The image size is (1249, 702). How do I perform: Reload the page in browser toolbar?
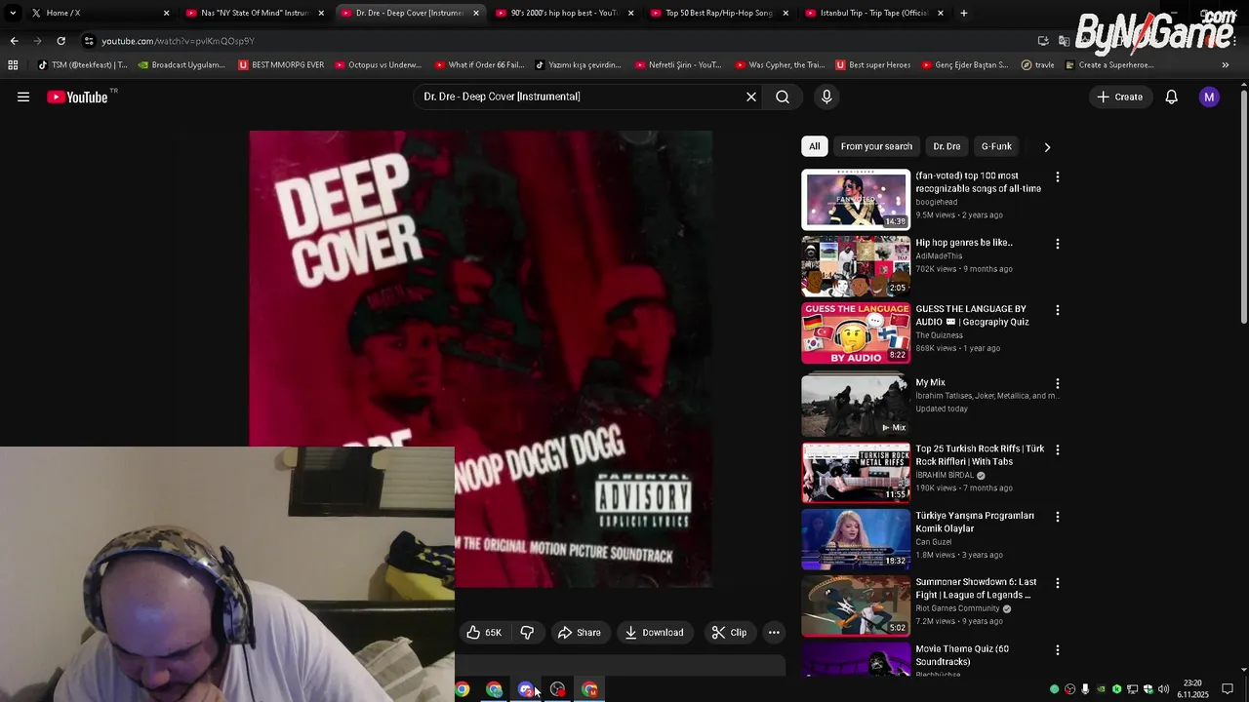(x=60, y=41)
